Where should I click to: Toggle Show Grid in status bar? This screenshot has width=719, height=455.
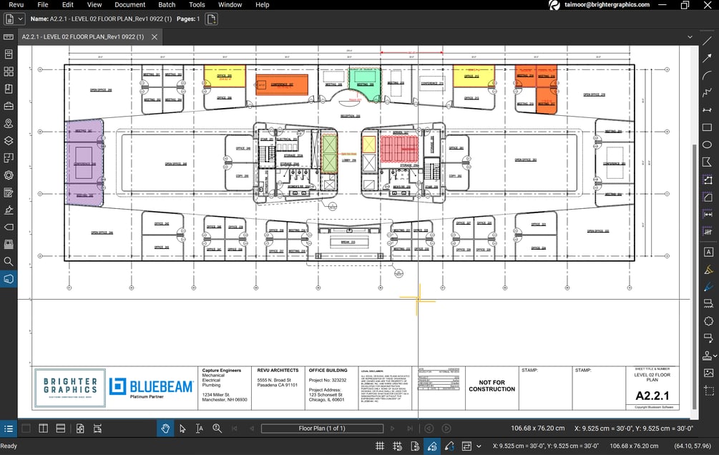(x=381, y=446)
